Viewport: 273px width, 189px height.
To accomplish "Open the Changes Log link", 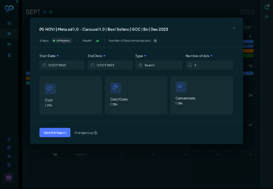I will 85,133.
